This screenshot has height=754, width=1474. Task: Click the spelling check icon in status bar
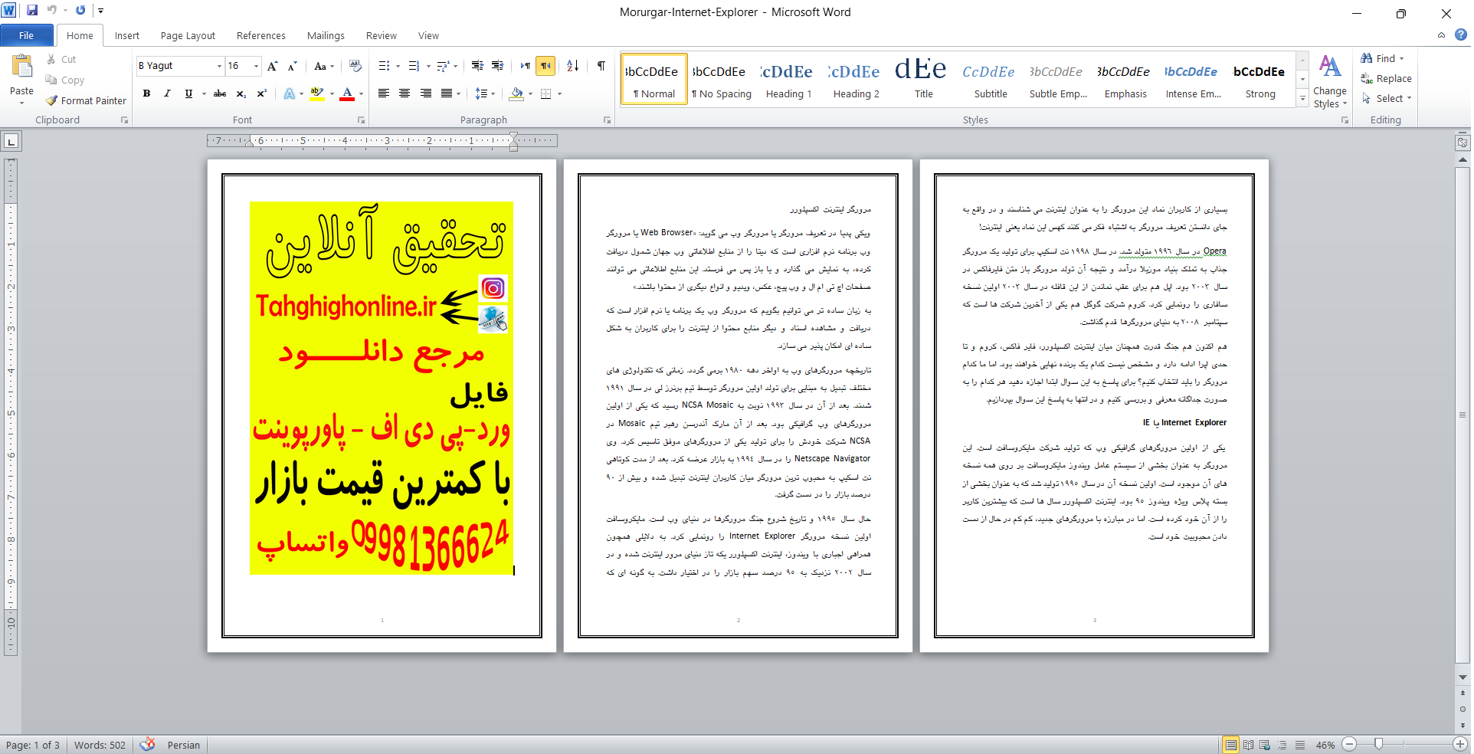point(148,744)
